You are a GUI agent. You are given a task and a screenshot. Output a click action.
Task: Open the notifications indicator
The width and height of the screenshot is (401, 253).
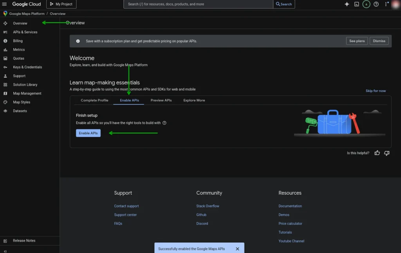click(366, 4)
